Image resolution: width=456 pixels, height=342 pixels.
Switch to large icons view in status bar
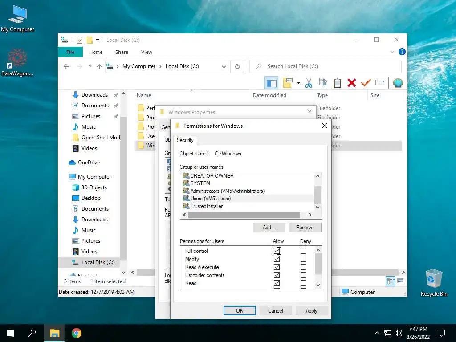(400, 281)
